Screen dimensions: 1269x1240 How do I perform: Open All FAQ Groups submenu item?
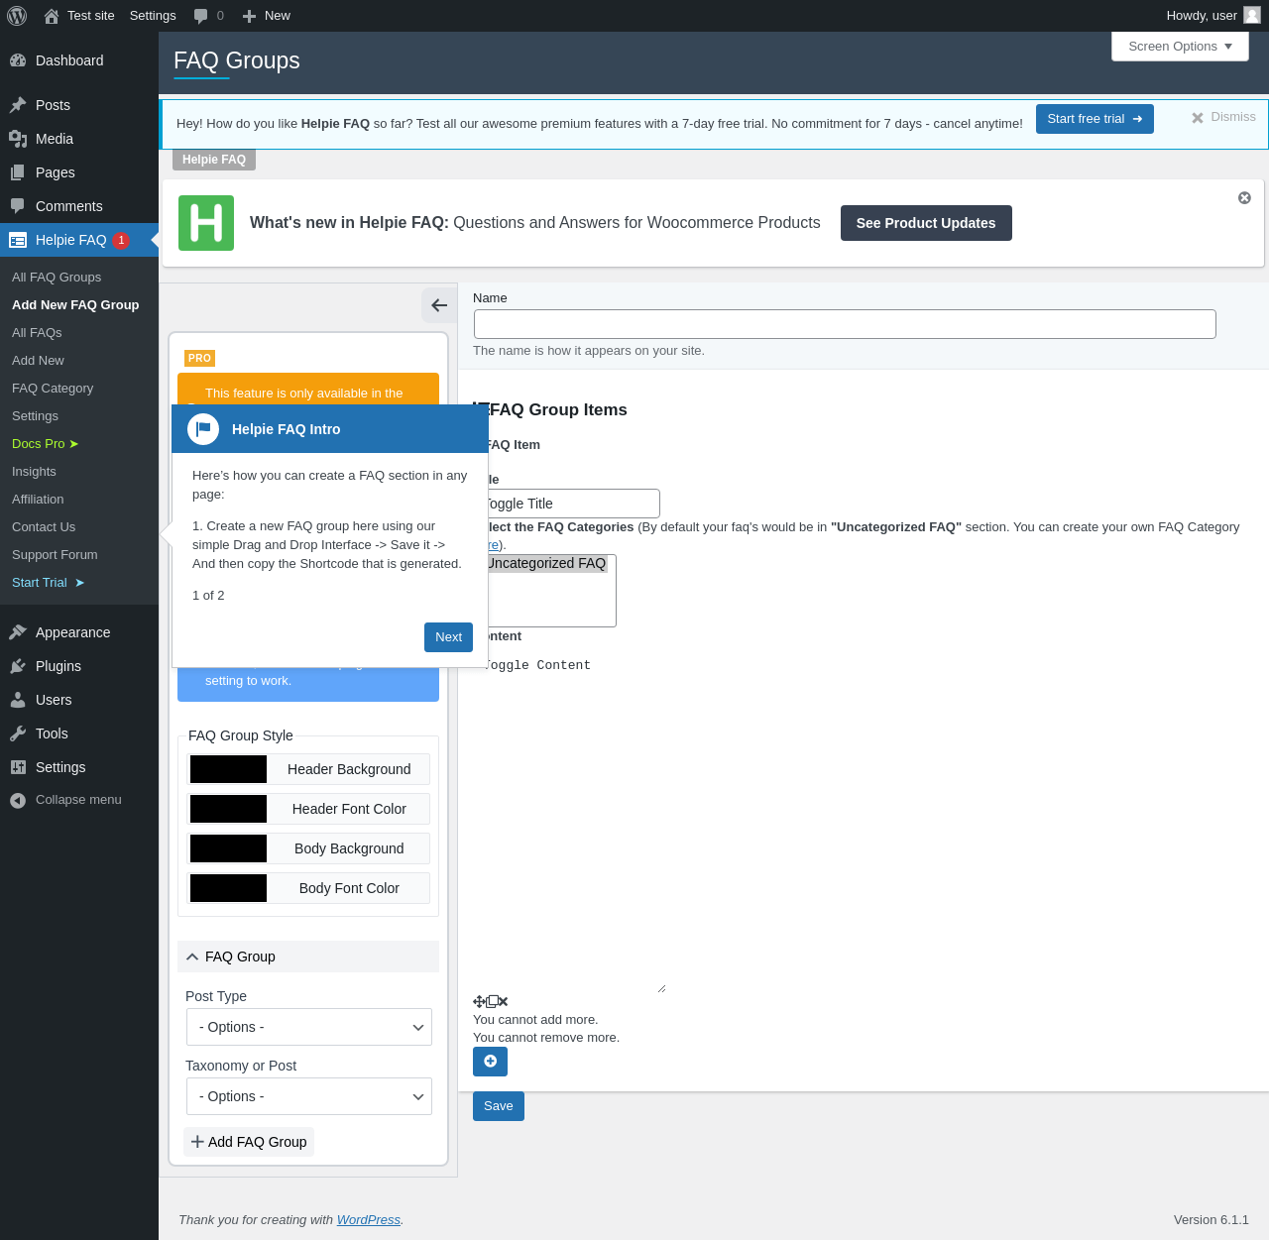tap(57, 278)
